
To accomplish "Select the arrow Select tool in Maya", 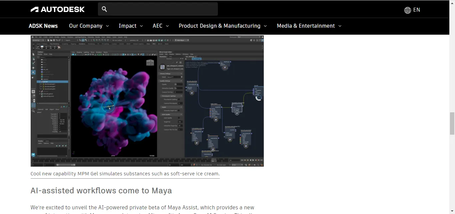I will click(33, 54).
